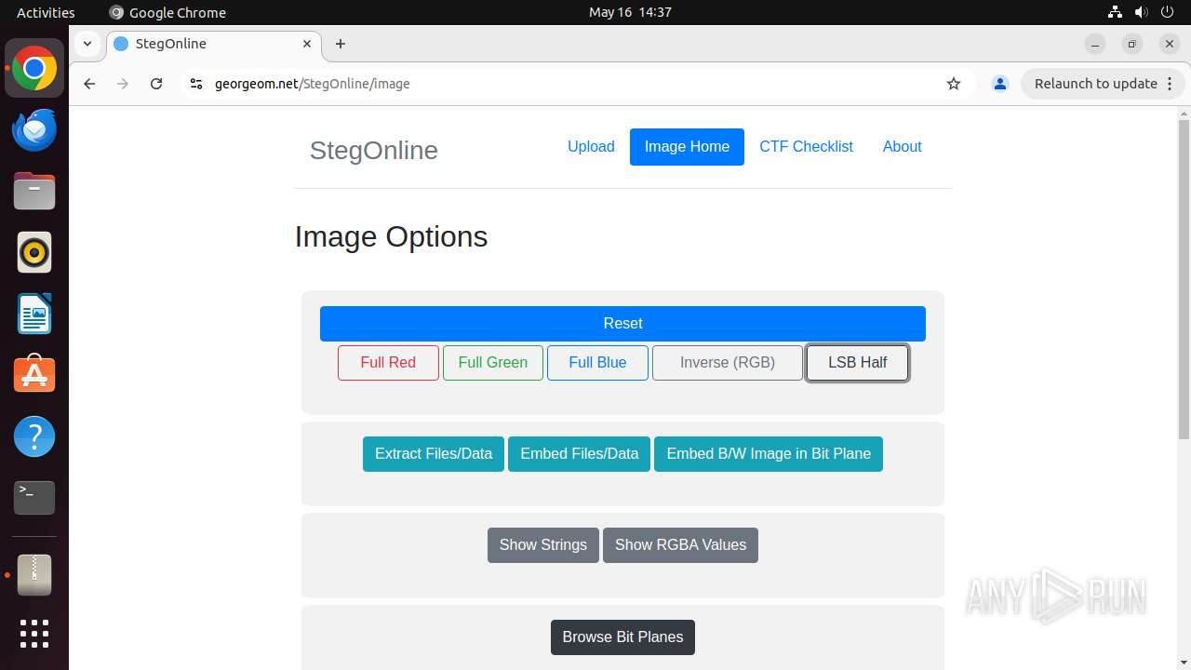
Task: Open the About page
Action: coord(902,147)
